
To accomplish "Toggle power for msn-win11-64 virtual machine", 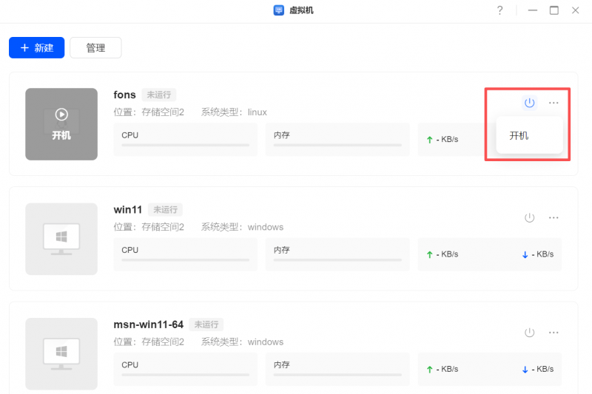I will 529,333.
